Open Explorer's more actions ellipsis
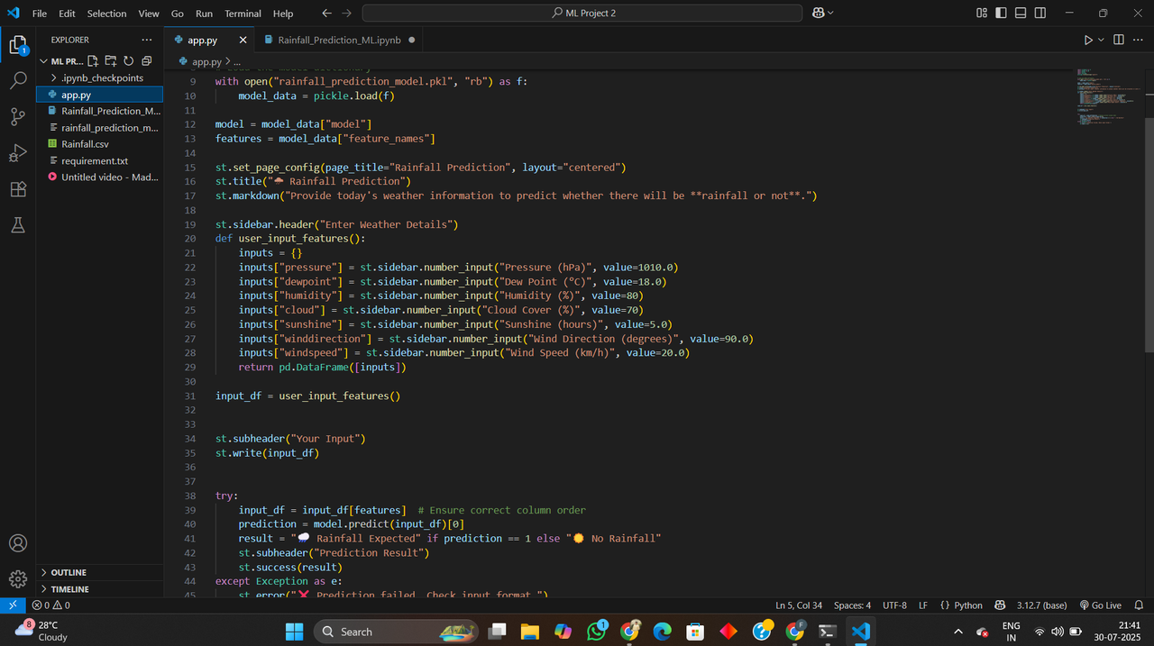This screenshot has width=1154, height=646. click(x=147, y=40)
